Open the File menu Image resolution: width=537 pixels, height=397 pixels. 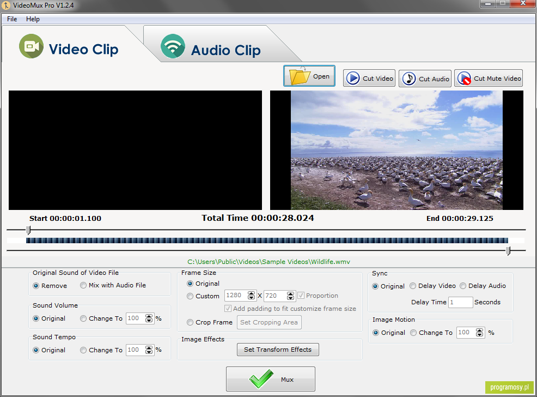point(12,19)
